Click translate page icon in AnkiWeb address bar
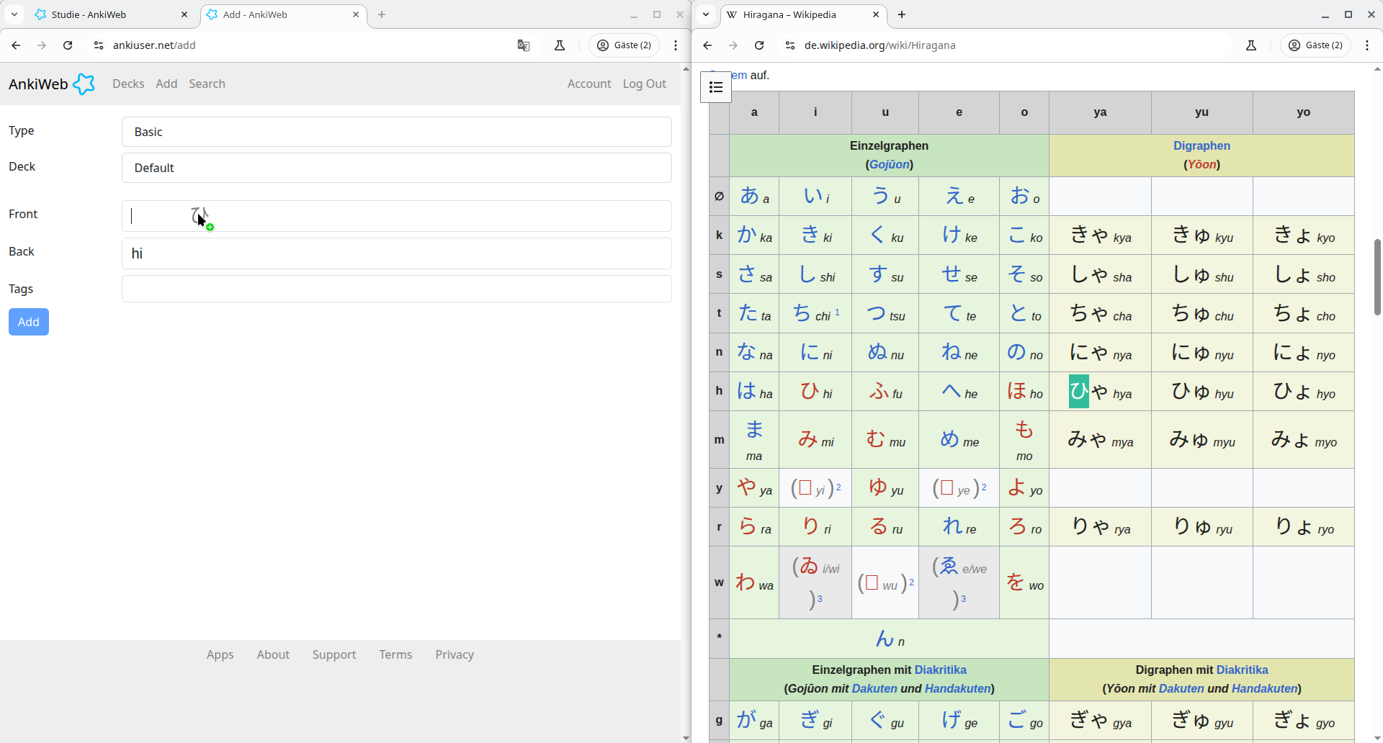The image size is (1383, 743). [524, 45]
